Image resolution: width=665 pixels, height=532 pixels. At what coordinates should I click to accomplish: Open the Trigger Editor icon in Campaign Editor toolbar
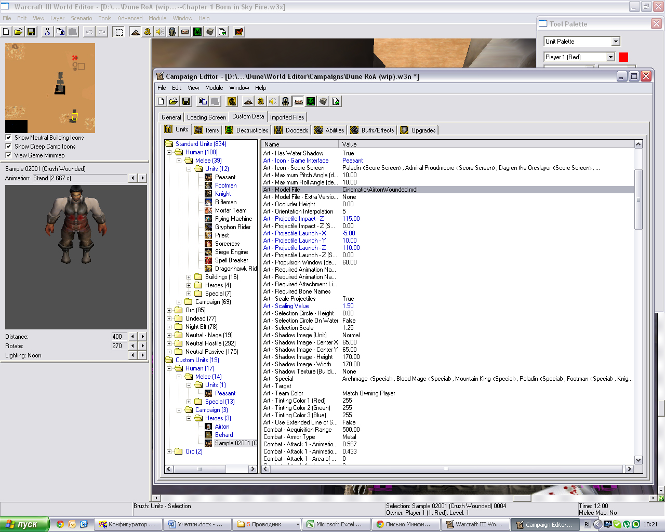pyautogui.click(x=261, y=101)
